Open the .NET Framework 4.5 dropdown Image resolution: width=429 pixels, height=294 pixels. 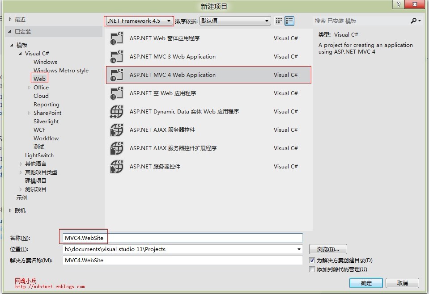pyautogui.click(x=139, y=21)
